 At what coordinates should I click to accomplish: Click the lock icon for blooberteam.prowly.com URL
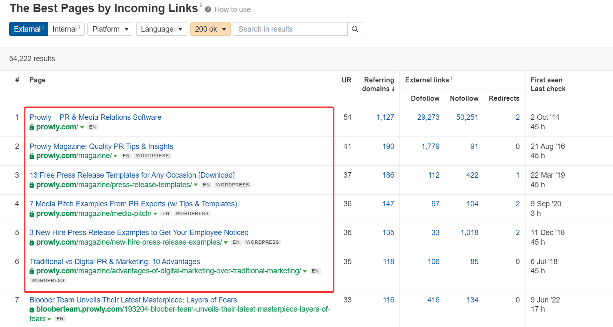coord(32,310)
